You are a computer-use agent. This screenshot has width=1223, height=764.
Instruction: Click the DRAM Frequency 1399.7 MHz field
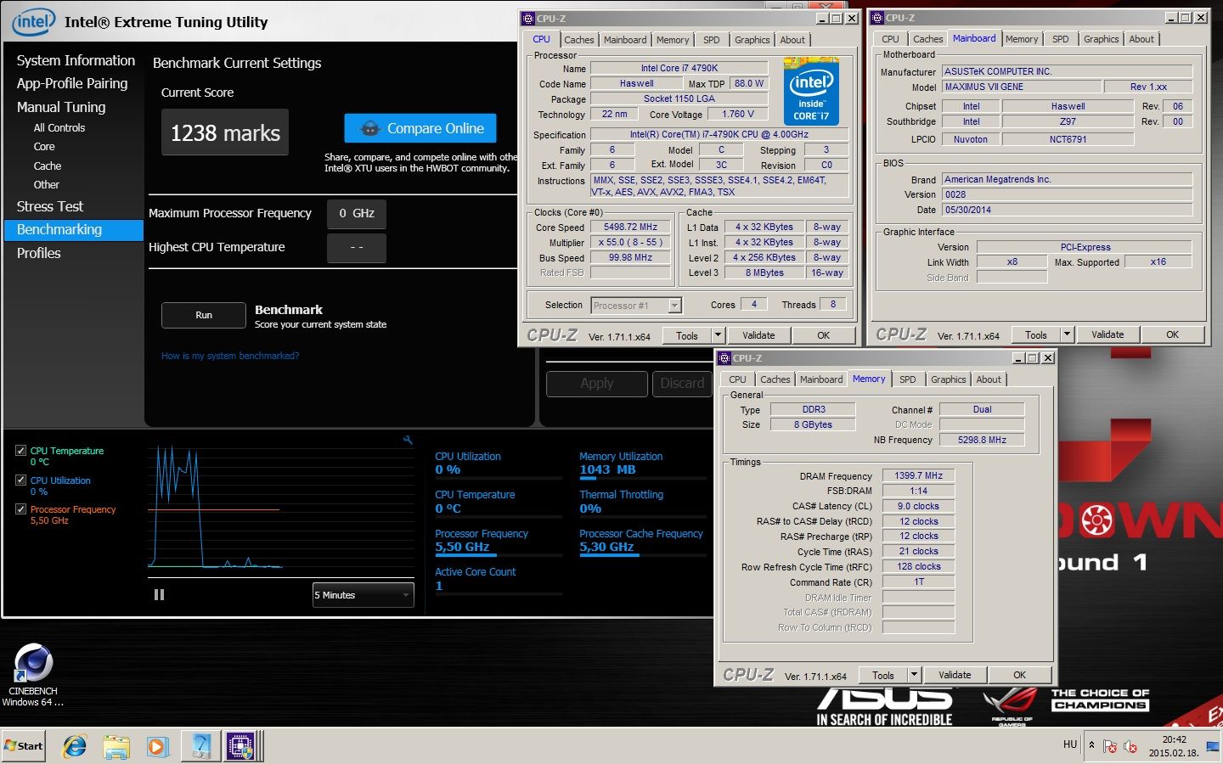point(918,475)
